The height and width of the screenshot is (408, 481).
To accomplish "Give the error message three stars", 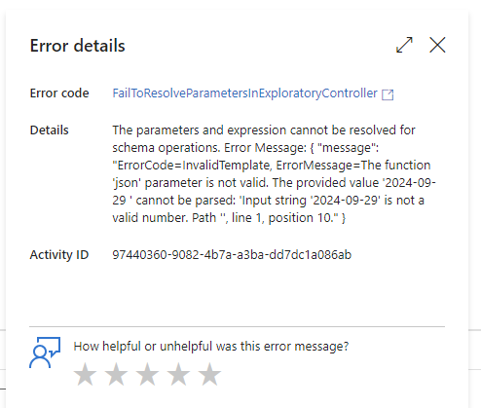I will pos(147,374).
